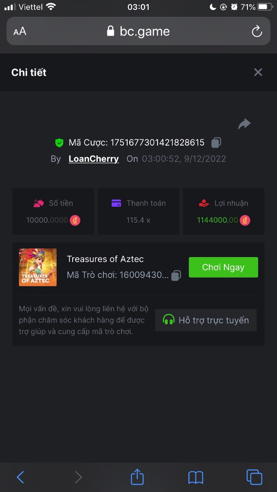277x492 pixels.
Task: Copy the bet ID number
Action: (x=216, y=143)
